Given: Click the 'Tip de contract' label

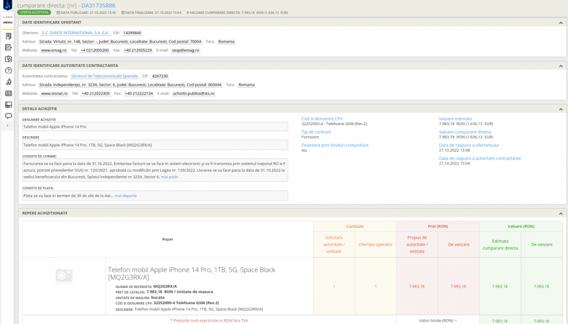Looking at the screenshot, I should [x=316, y=132].
